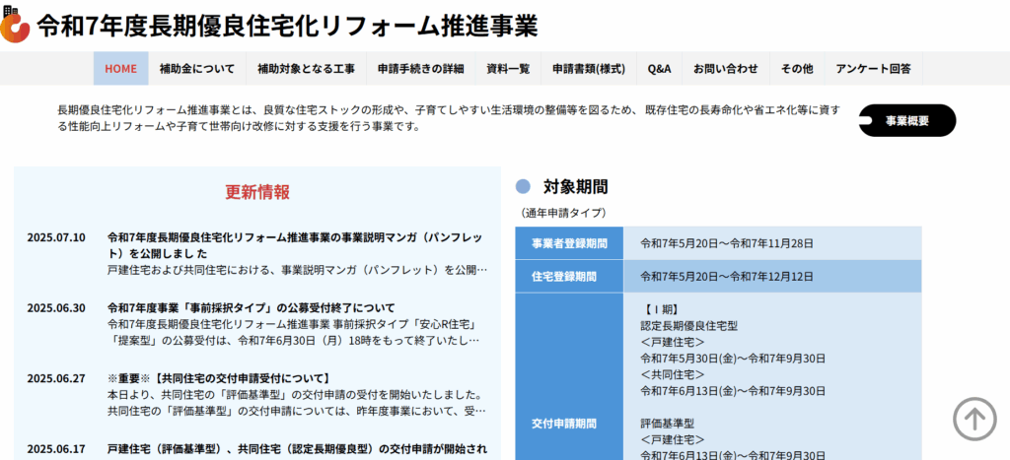This screenshot has height=460, width=1010.
Task: Click the news summary starting 戸建住宅および共同住宅における
Action: point(298,270)
